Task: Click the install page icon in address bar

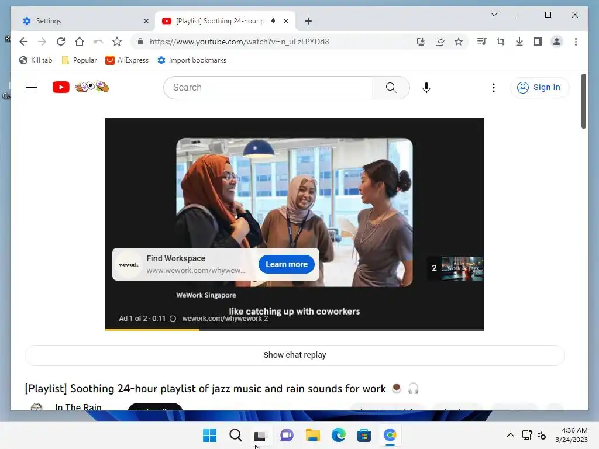Action: point(421,42)
